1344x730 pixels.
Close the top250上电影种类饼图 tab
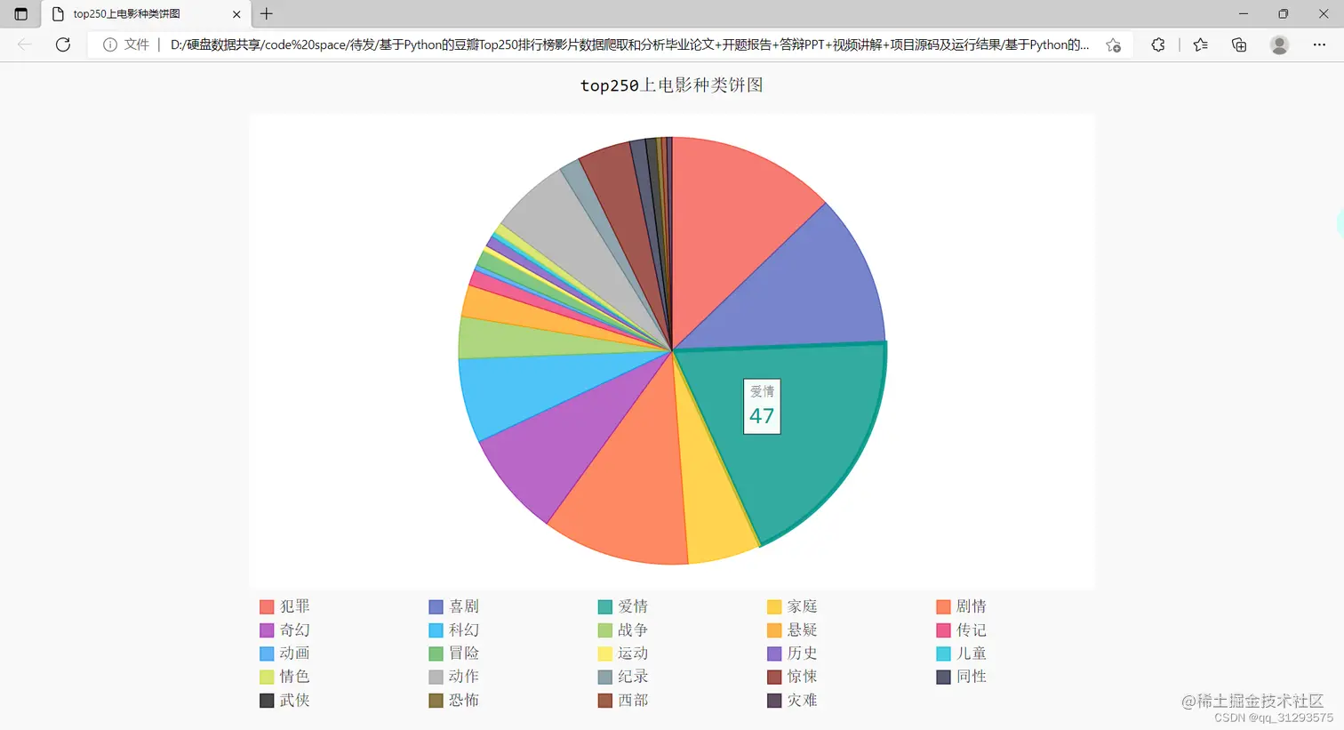236,14
